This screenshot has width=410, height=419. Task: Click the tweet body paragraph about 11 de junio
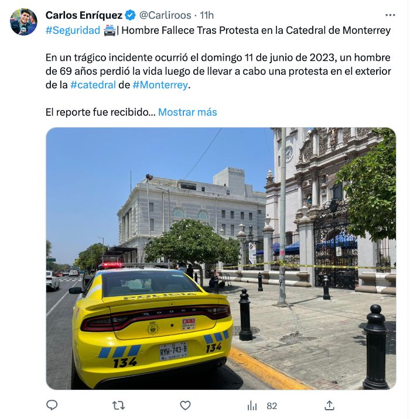click(218, 71)
